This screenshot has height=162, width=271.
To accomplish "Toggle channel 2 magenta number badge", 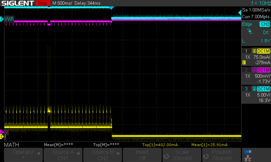I will coord(246,70).
